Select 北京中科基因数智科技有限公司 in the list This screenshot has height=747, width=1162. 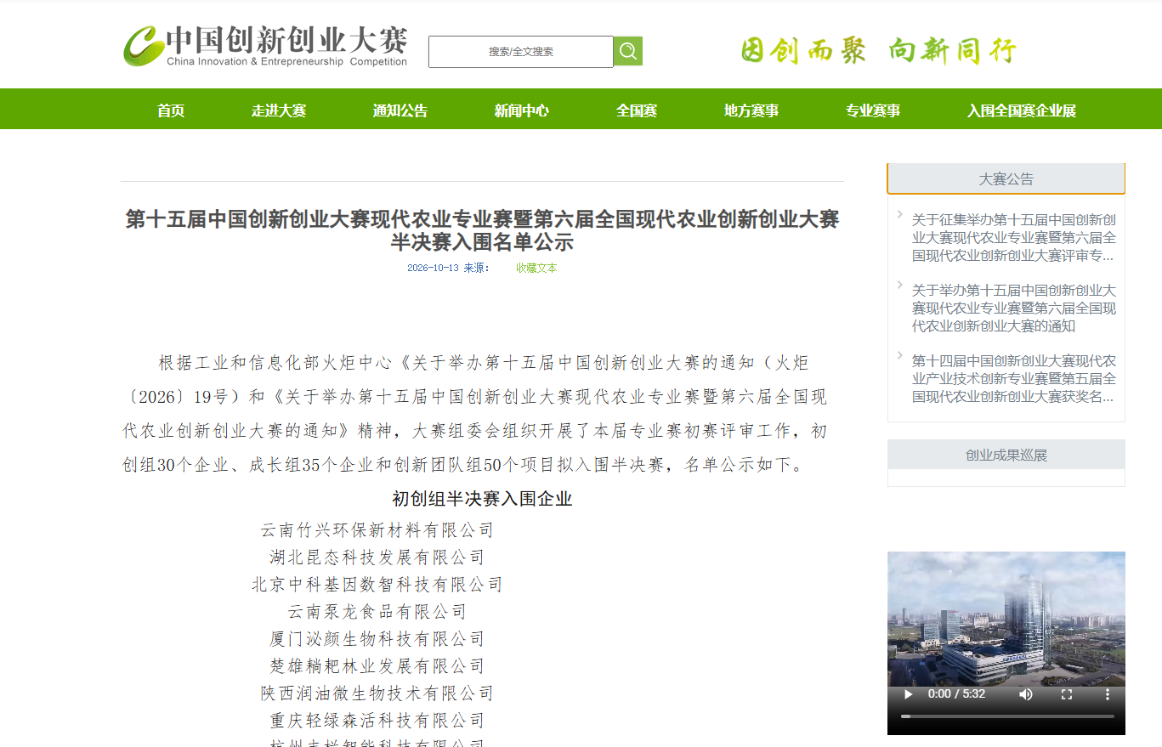377,585
